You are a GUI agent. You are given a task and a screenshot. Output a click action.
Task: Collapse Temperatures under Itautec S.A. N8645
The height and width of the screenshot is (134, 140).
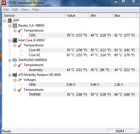pyautogui.click(x=15, y=31)
